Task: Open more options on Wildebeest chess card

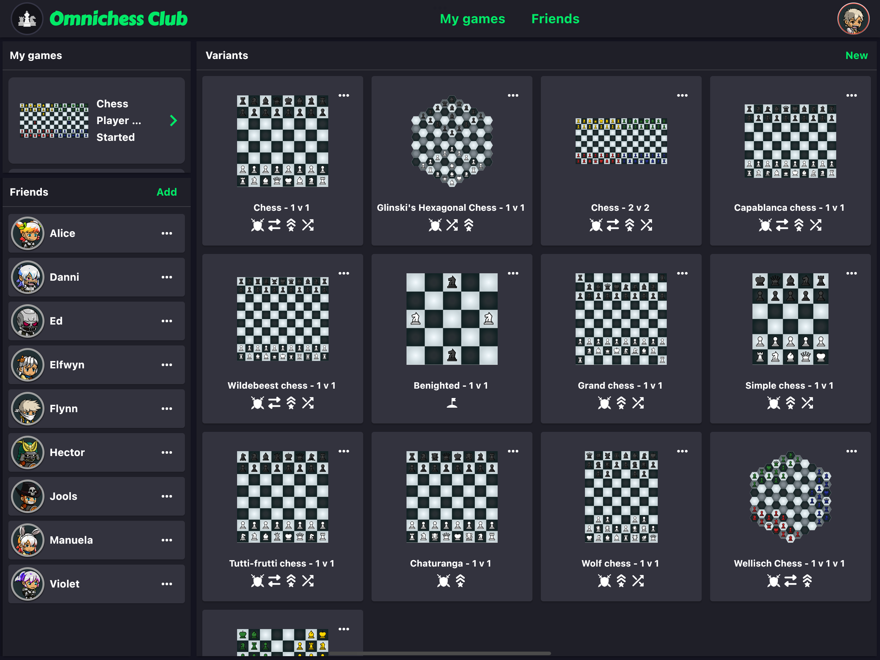Action: coord(344,273)
